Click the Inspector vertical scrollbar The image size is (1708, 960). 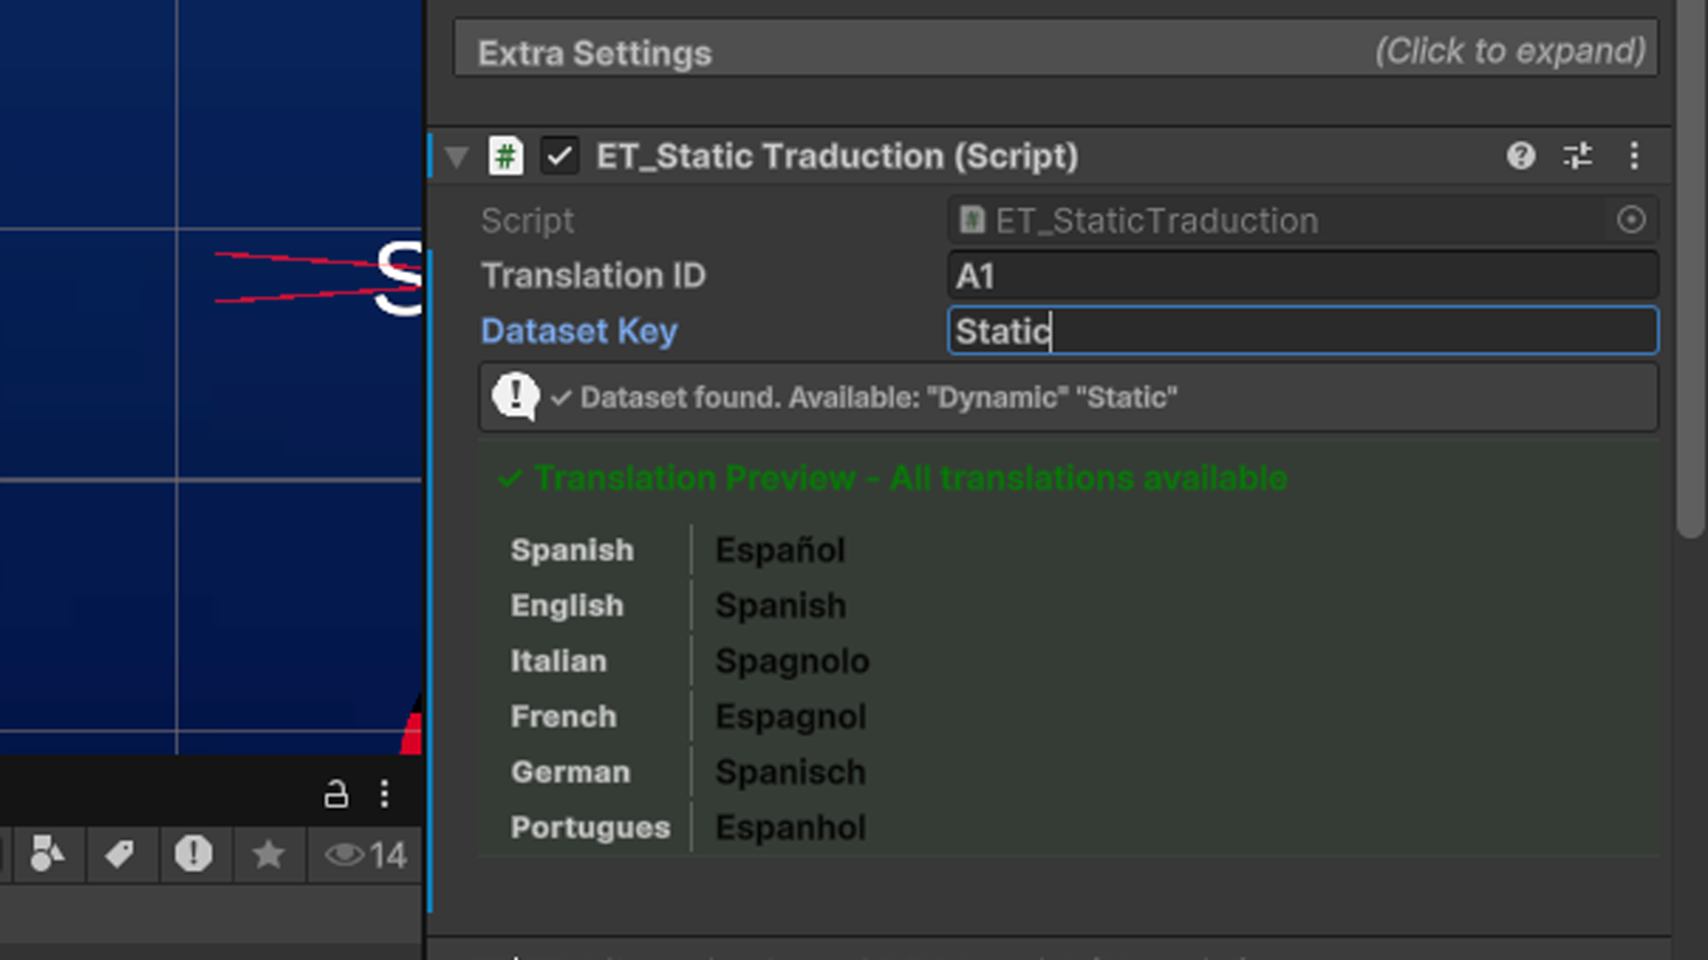(x=1689, y=267)
